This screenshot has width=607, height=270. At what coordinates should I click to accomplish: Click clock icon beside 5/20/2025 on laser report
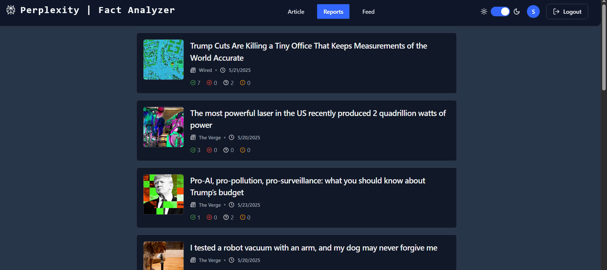point(232,137)
